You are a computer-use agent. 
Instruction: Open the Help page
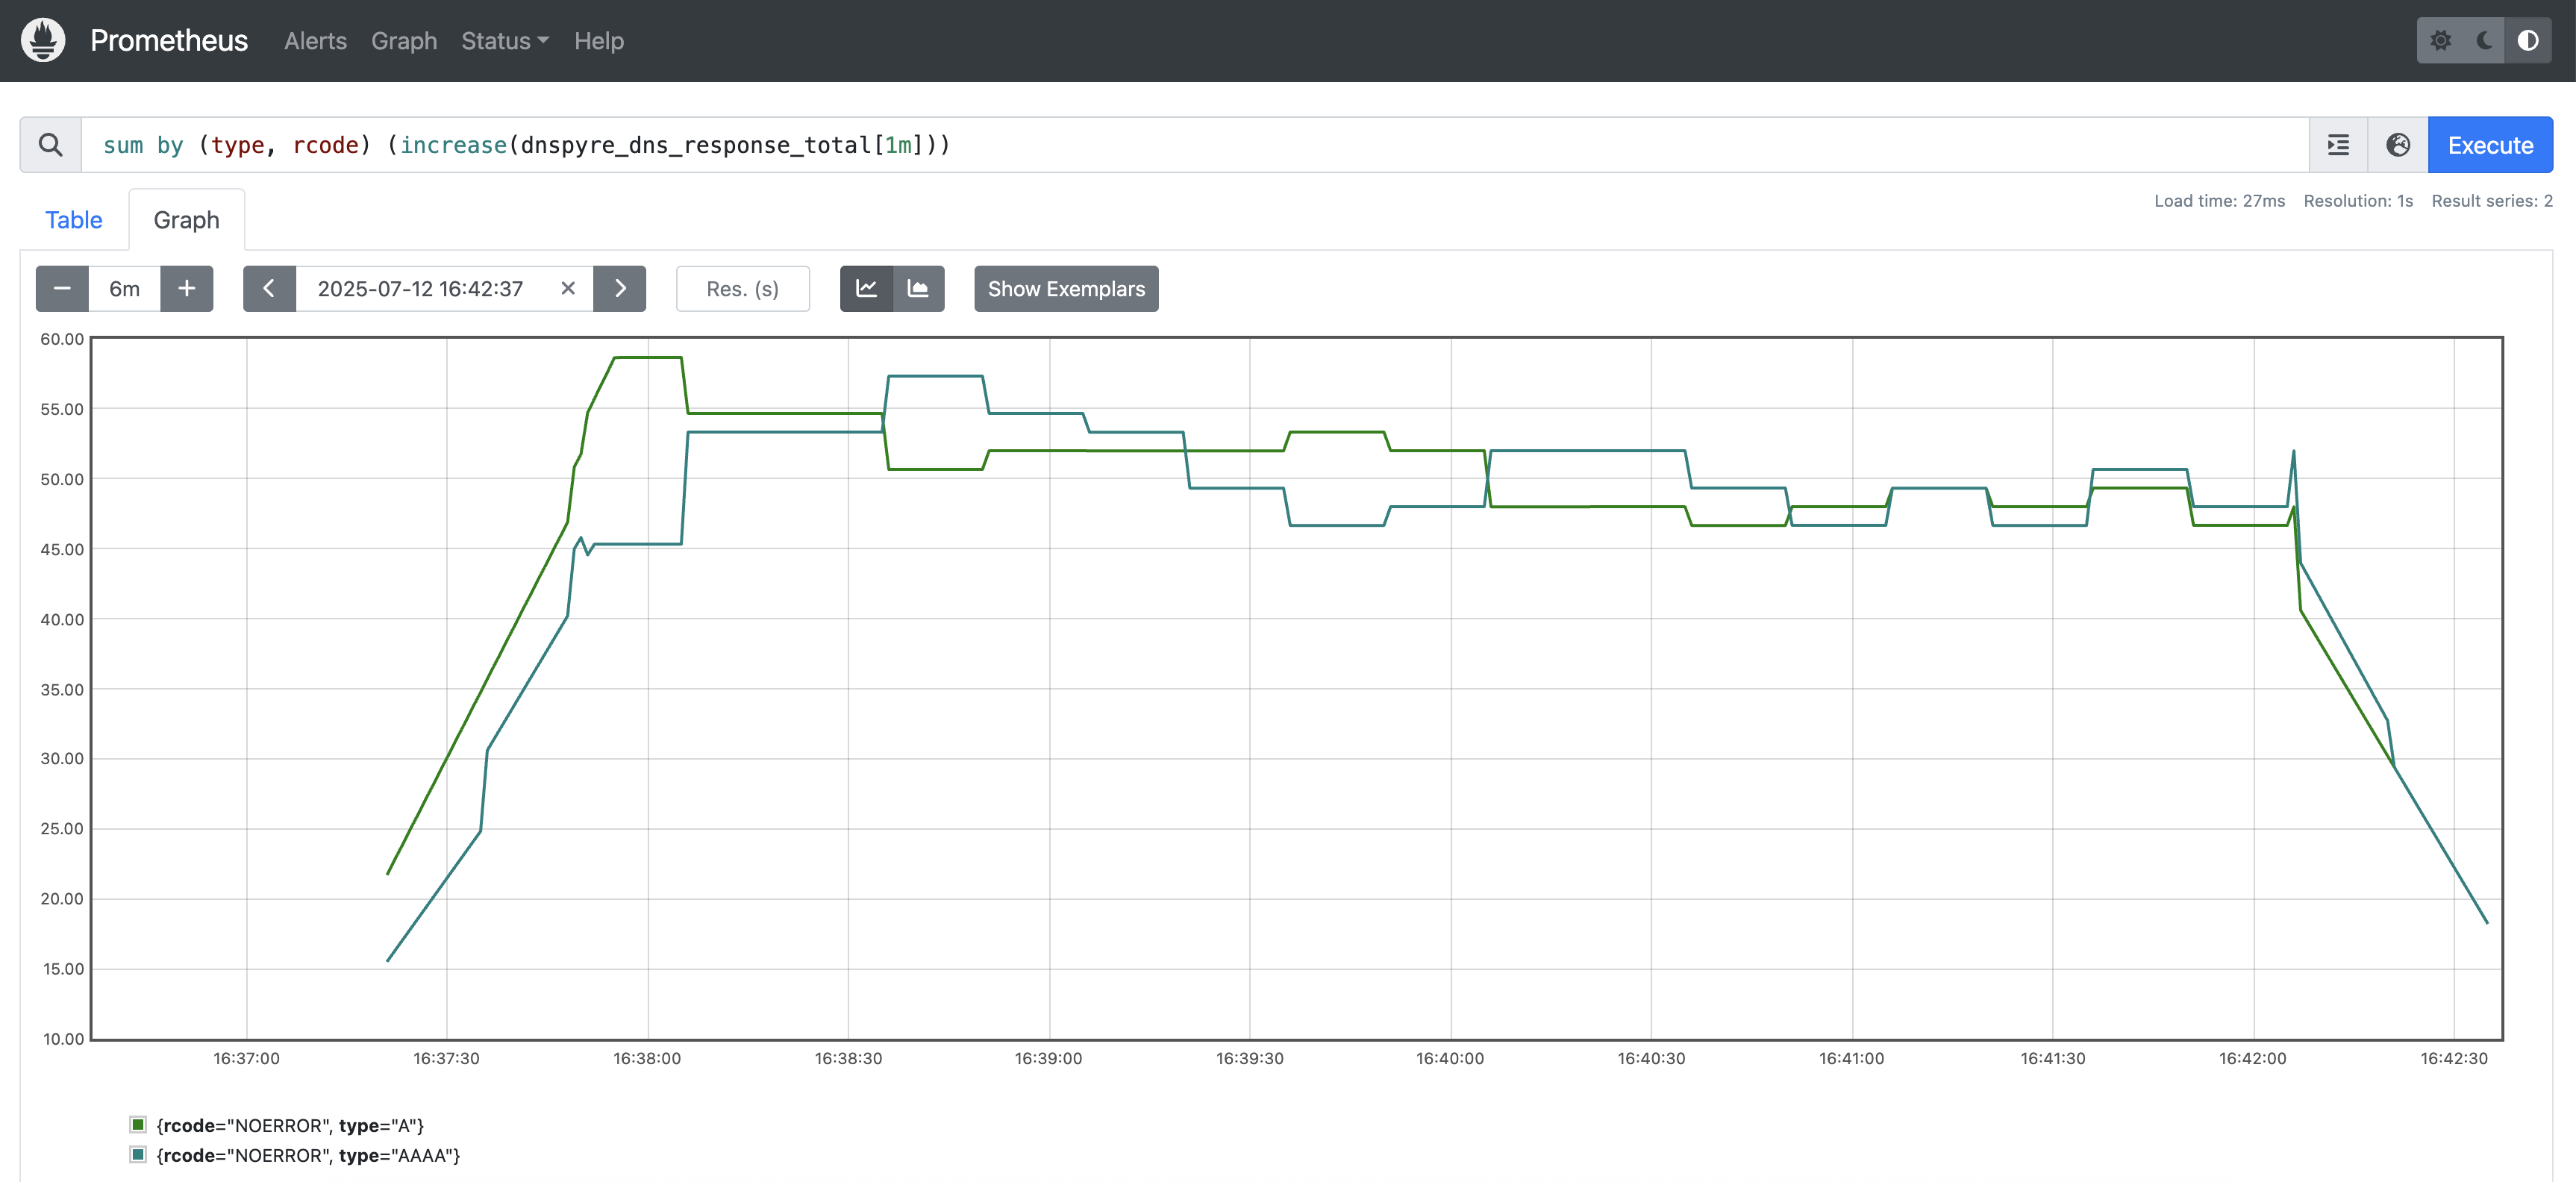click(x=599, y=41)
